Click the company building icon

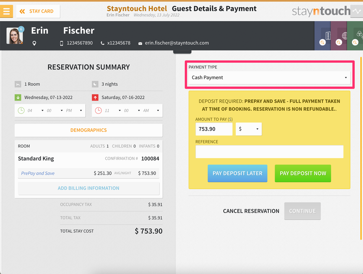tap(328, 35)
